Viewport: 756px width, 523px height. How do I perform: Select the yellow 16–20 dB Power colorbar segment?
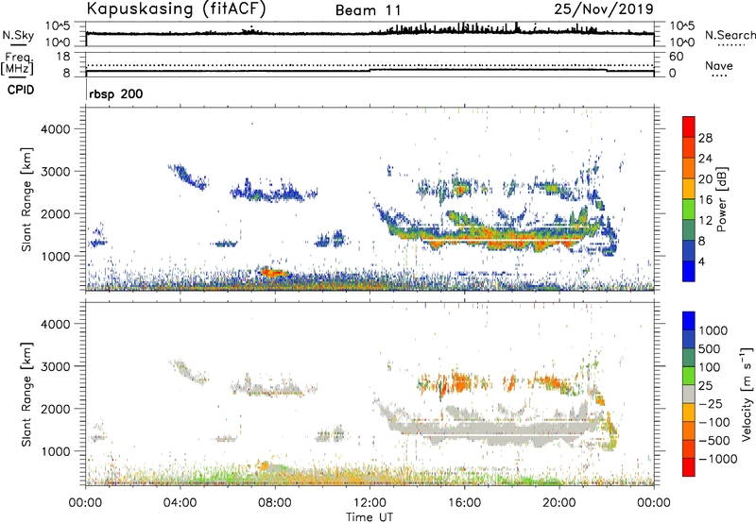[x=689, y=189]
